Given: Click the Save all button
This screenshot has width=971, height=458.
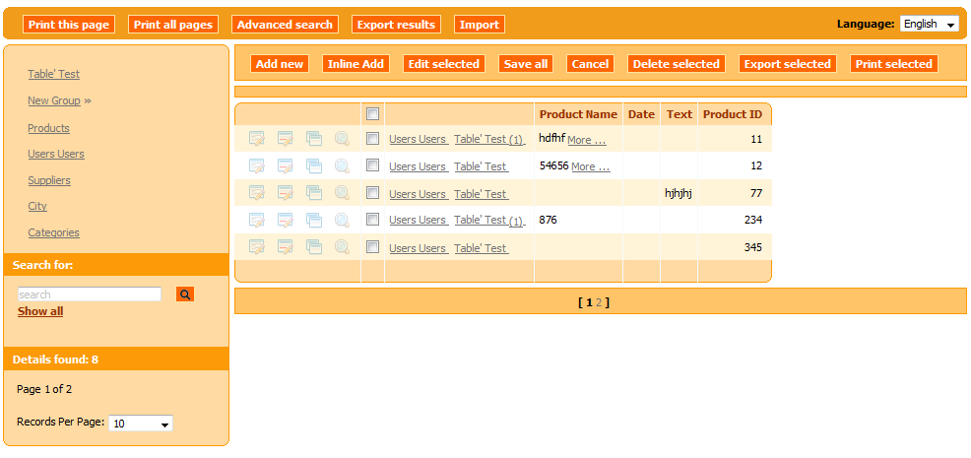Looking at the screenshot, I should 526,64.
